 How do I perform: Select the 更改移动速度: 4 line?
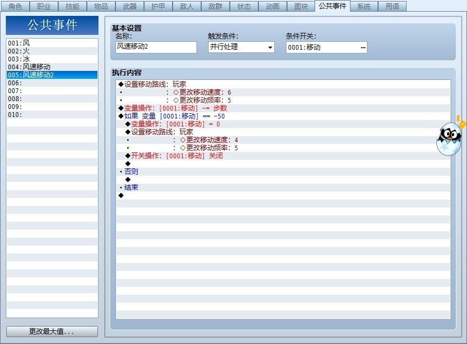pos(283,140)
